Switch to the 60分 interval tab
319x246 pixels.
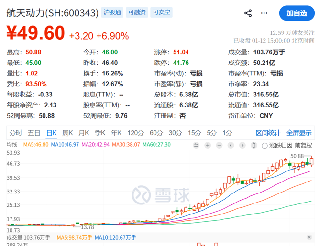(x=156, y=133)
